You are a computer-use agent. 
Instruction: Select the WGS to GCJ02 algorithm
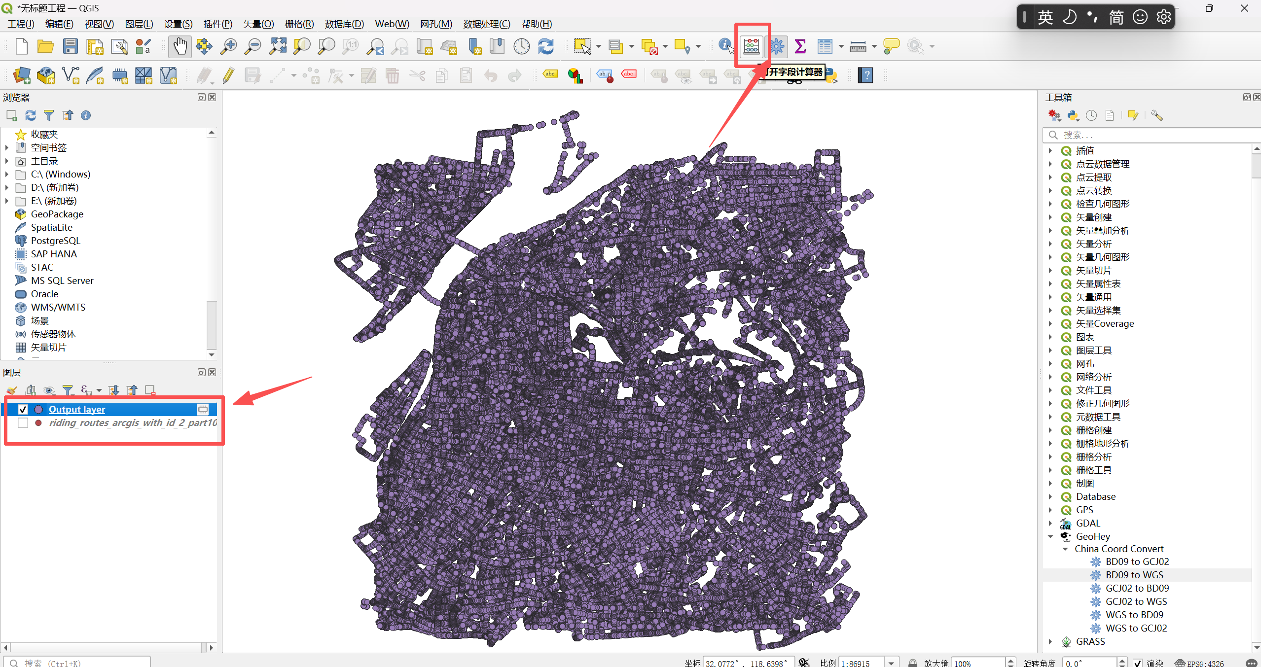(1136, 628)
